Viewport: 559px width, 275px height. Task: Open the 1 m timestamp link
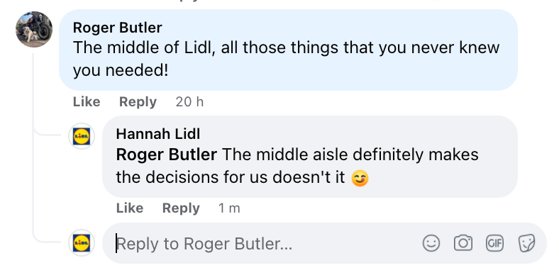click(229, 208)
